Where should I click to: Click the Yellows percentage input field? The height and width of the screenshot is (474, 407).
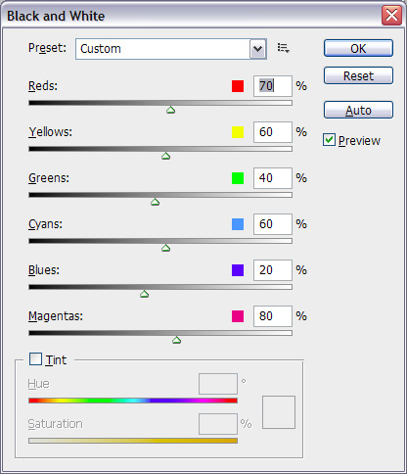coord(273,132)
